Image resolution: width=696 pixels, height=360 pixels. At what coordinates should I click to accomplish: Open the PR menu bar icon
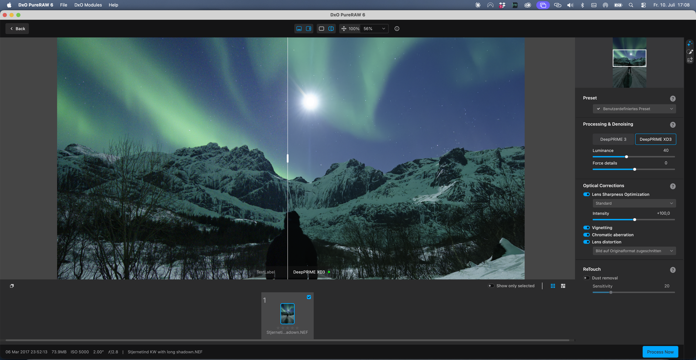pyautogui.click(x=515, y=5)
